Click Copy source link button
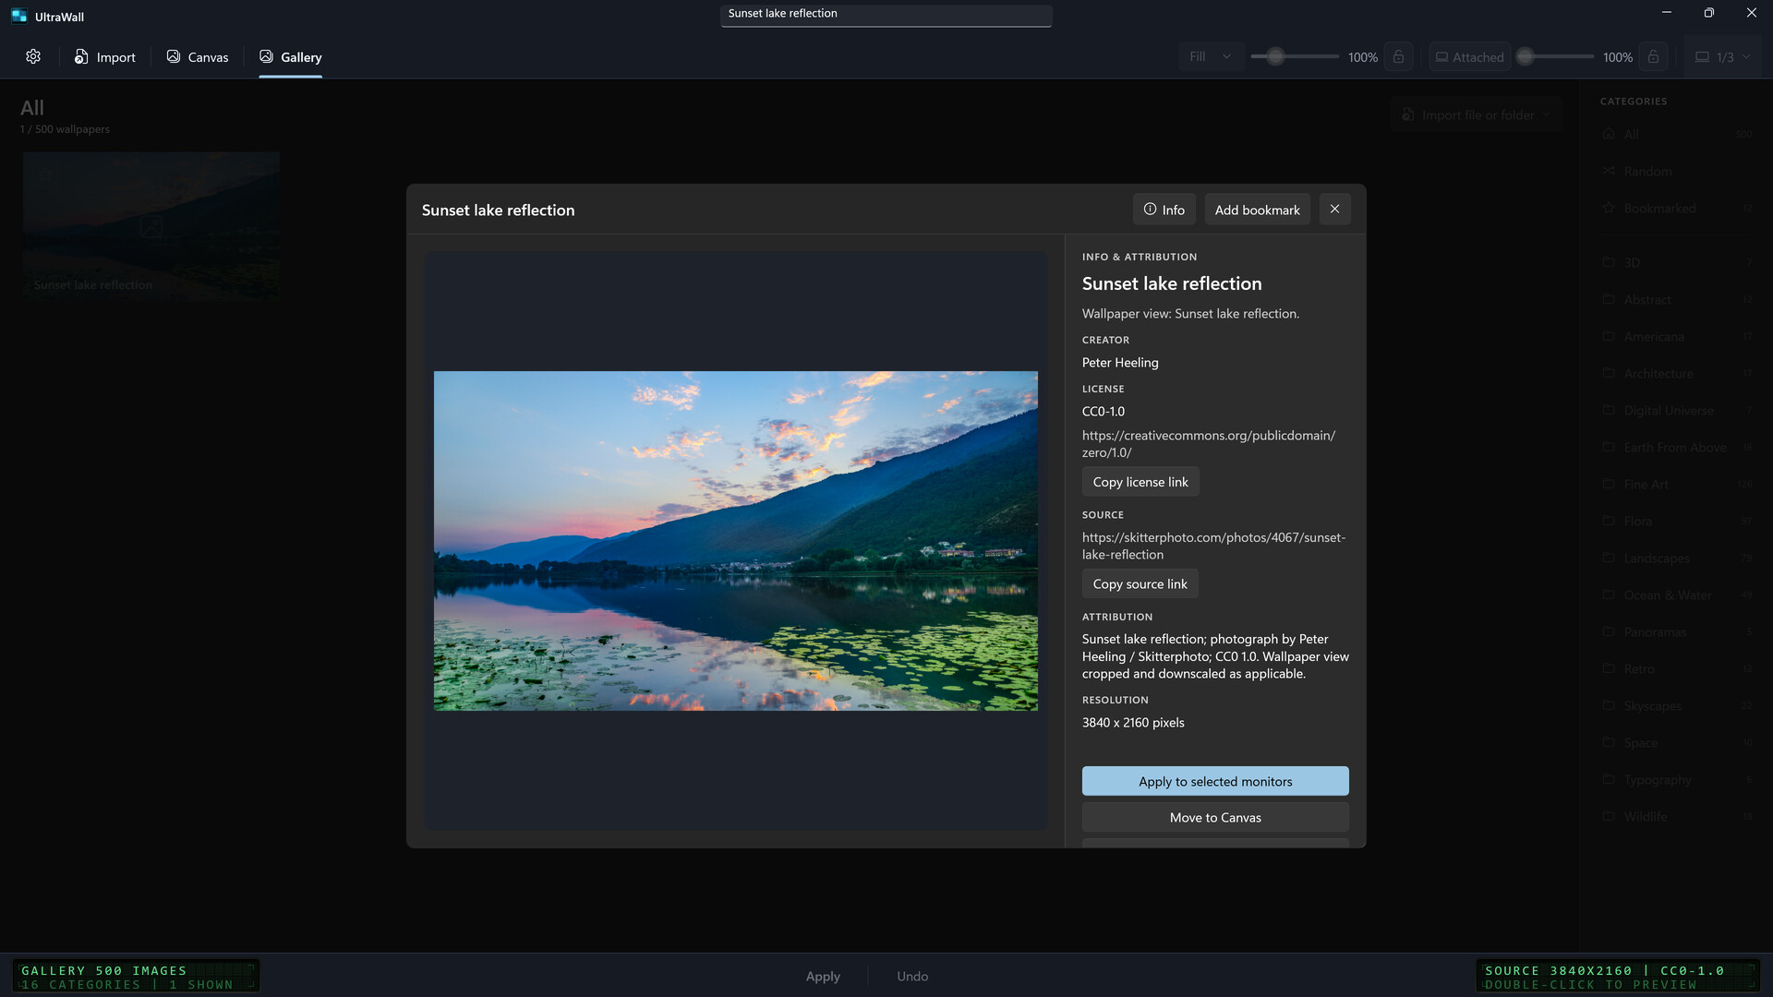 tap(1140, 583)
